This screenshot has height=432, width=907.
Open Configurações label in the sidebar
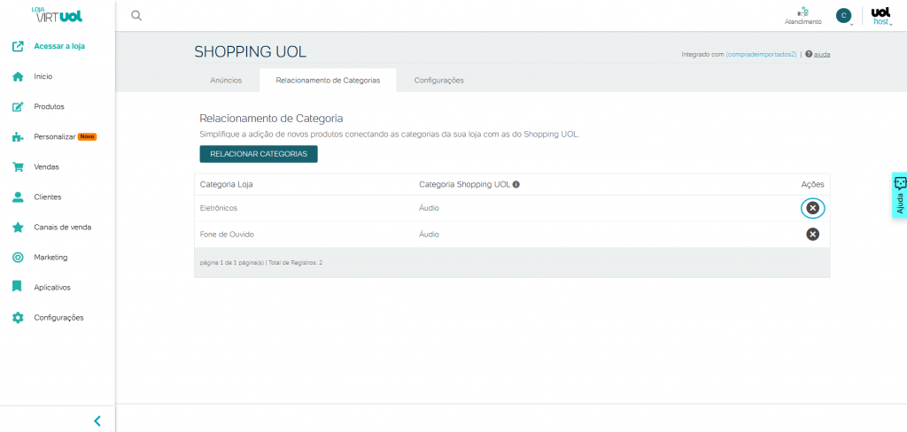[x=59, y=318]
